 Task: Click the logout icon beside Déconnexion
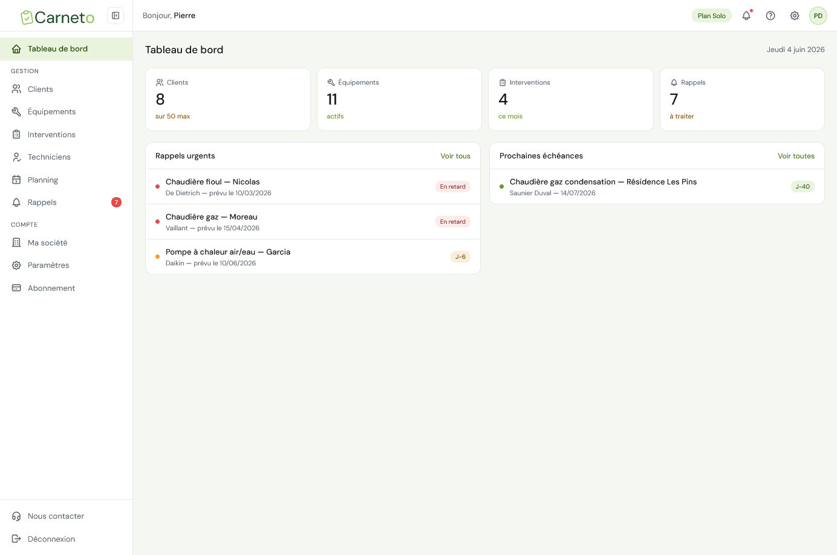coord(16,539)
